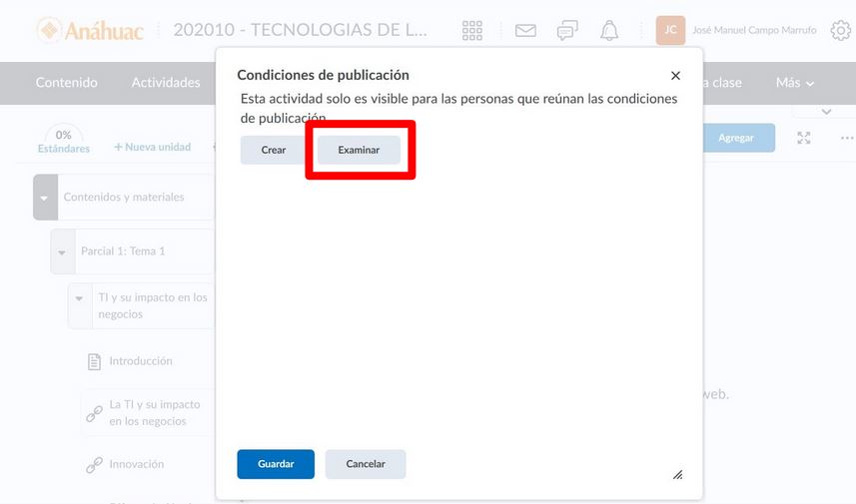Open the chat notifications icon

coord(567,30)
